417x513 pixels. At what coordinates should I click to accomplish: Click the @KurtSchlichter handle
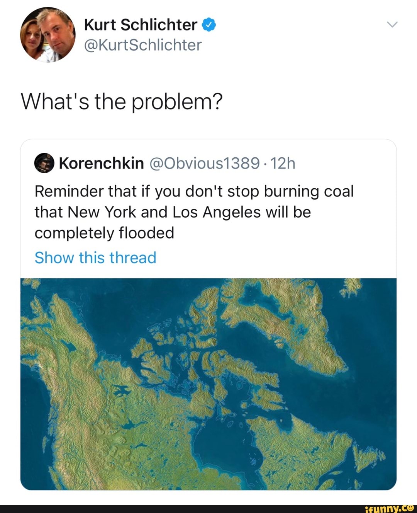143,45
